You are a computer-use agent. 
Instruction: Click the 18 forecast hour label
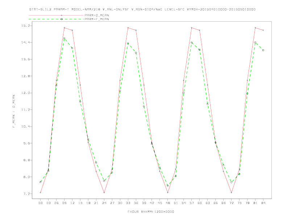tap(88, 203)
